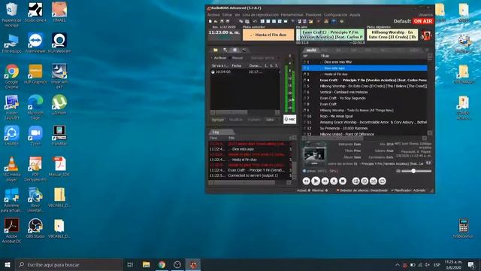Click the album art thumbnail
The height and width of the screenshot is (271, 481).
[314, 154]
